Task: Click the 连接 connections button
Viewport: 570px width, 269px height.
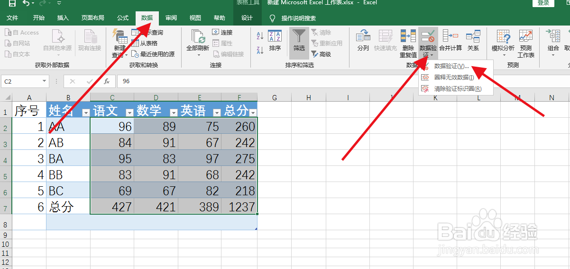Action: point(222,32)
